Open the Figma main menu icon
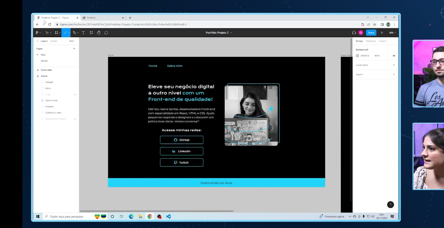The height and width of the screenshot is (228, 444). 38,33
